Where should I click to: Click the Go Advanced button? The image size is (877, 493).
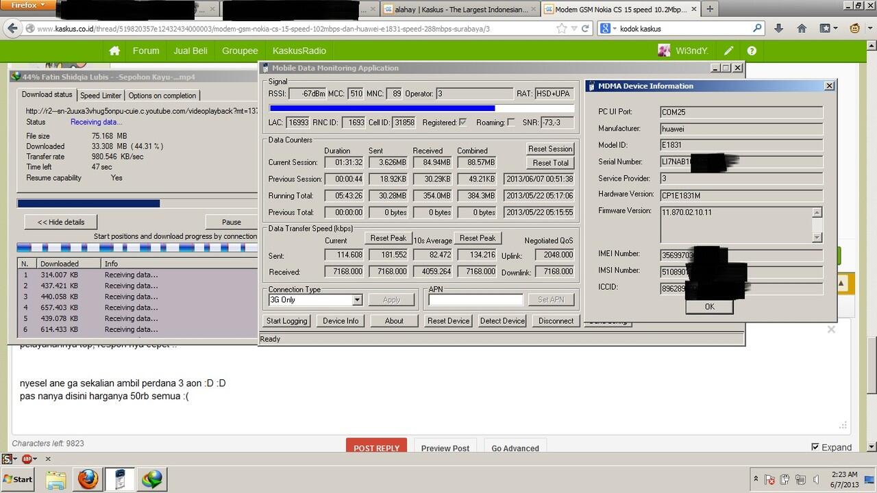[x=515, y=447]
